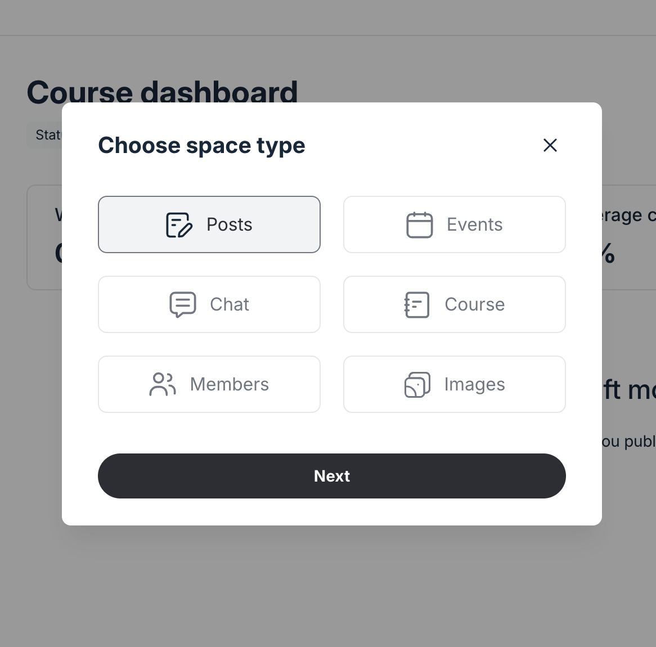The width and height of the screenshot is (656, 647).
Task: Select the Course space type card
Action: 454,304
